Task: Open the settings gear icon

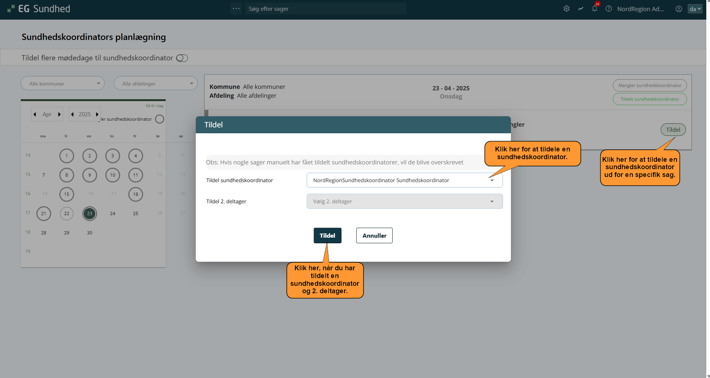Action: [566, 9]
